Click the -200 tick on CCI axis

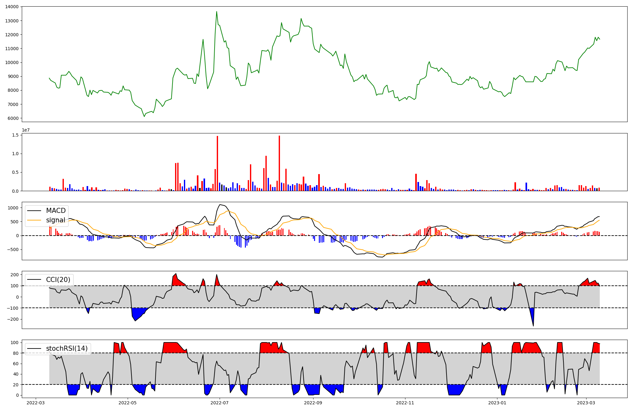[x=13, y=319]
